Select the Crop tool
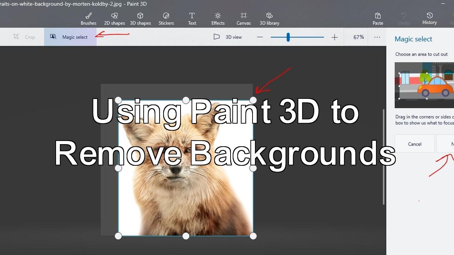The height and width of the screenshot is (255, 454). click(24, 37)
